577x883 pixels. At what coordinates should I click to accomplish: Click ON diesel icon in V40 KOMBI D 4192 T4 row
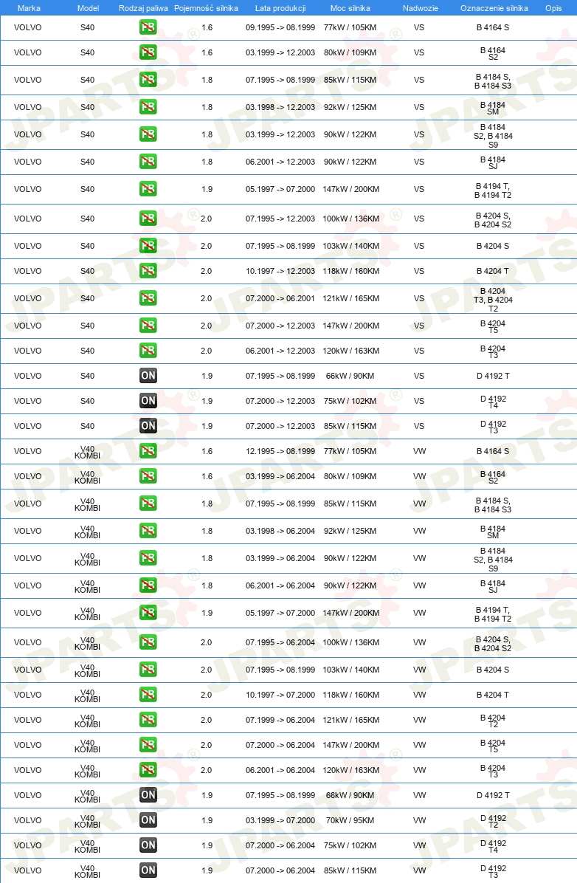coord(148,845)
